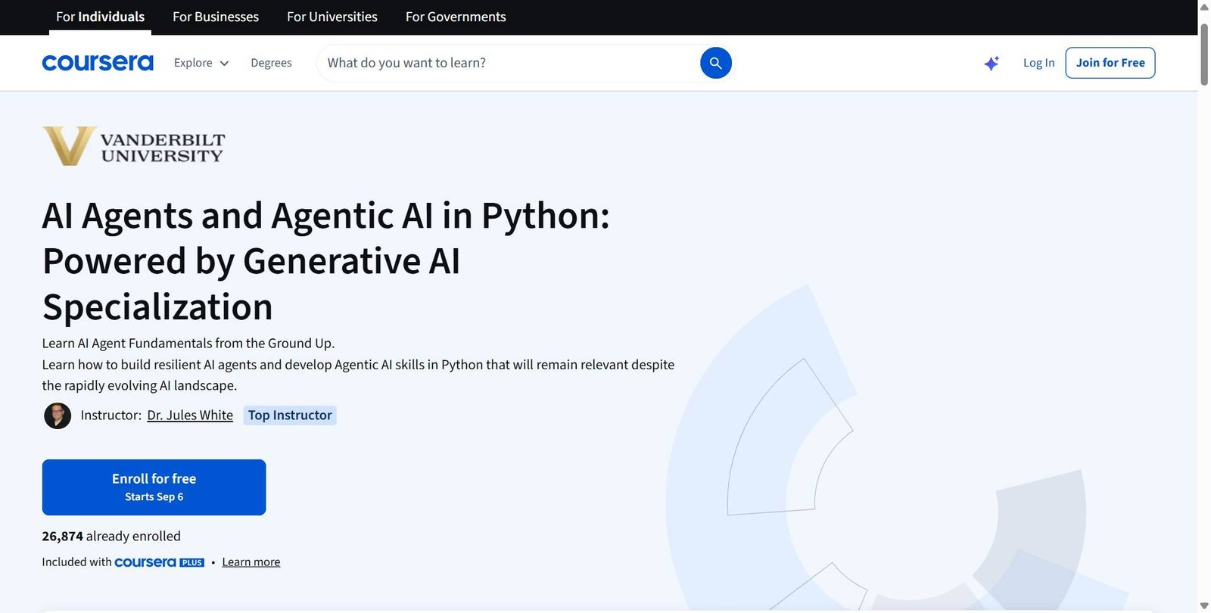1211x613 pixels.
Task: Click Enroll for free button
Action: [154, 487]
